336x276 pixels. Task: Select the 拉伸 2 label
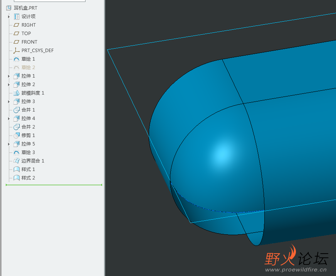(x=28, y=85)
